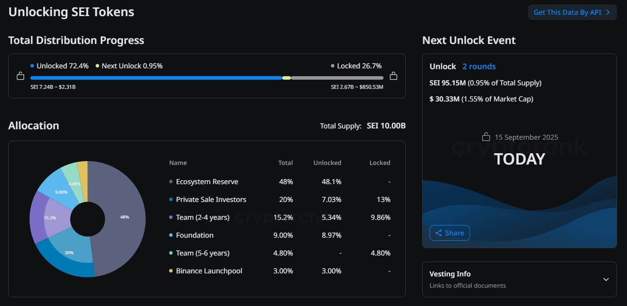Click the Foundation light blue color dot
Screen dimensions: 627x306
171,235
